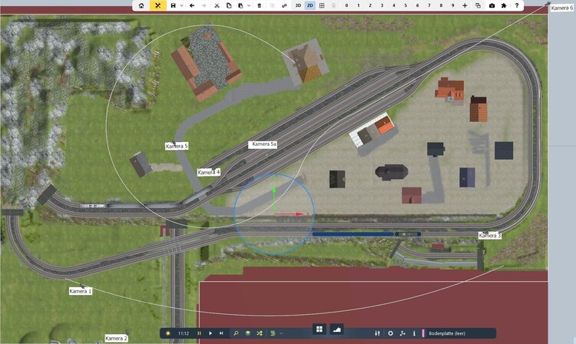Viewport: 576px width, 344px height.
Task: Show object info with the i icon
Action: tap(414, 333)
